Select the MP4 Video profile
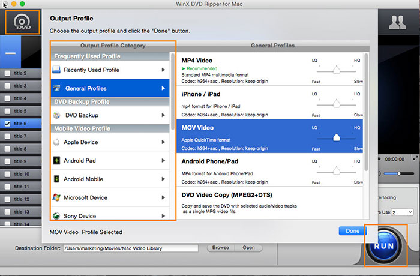Viewport: 420px width, 276px height. [x=240, y=70]
